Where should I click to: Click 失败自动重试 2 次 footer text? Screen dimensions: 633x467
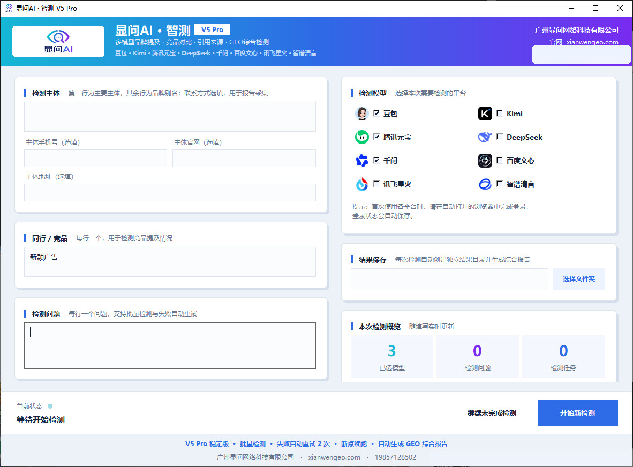303,444
